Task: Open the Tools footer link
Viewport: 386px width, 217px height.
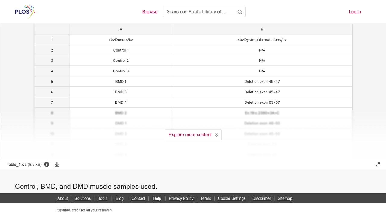Action: pyautogui.click(x=103, y=198)
